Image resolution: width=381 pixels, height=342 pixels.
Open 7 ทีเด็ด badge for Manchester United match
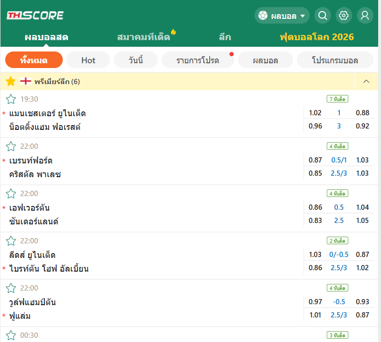337,99
